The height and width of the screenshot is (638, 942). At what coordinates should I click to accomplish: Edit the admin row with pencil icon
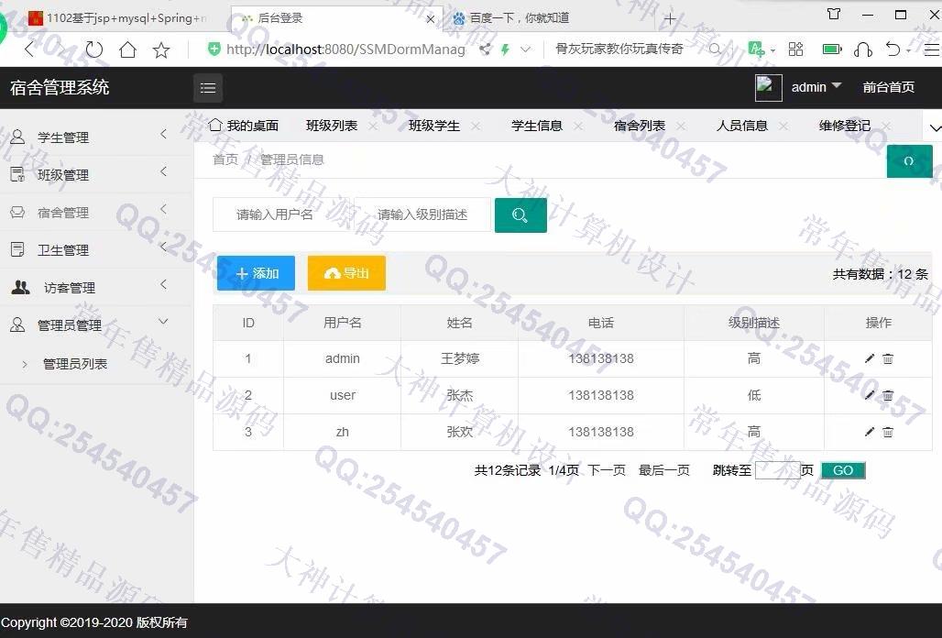870,358
